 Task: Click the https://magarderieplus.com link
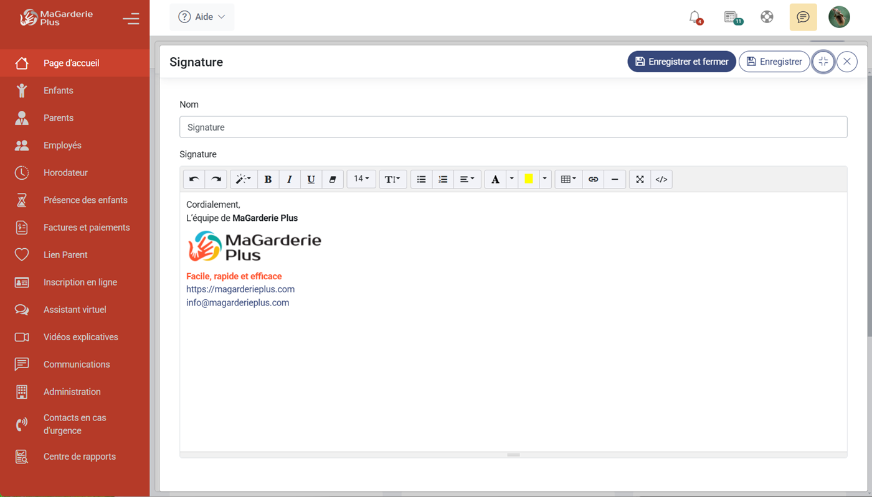(x=240, y=289)
